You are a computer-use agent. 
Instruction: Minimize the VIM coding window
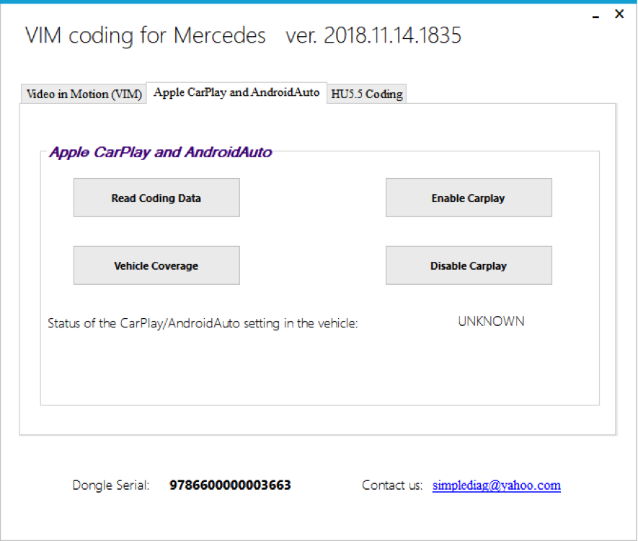(x=595, y=15)
